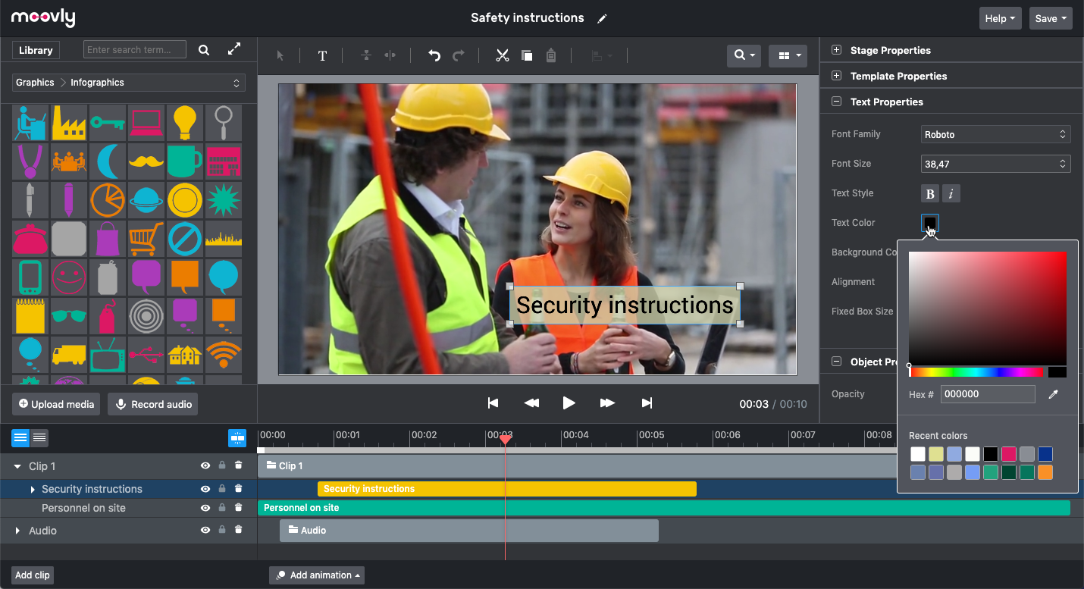Open the Help menu
Screen dimensions: 1084x589
(1000, 19)
